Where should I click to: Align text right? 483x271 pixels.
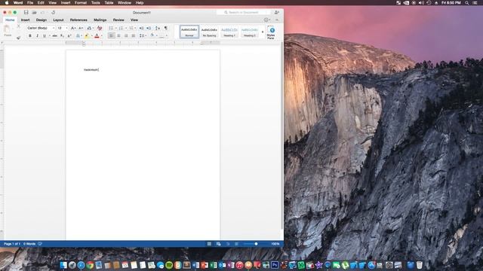coord(126,36)
